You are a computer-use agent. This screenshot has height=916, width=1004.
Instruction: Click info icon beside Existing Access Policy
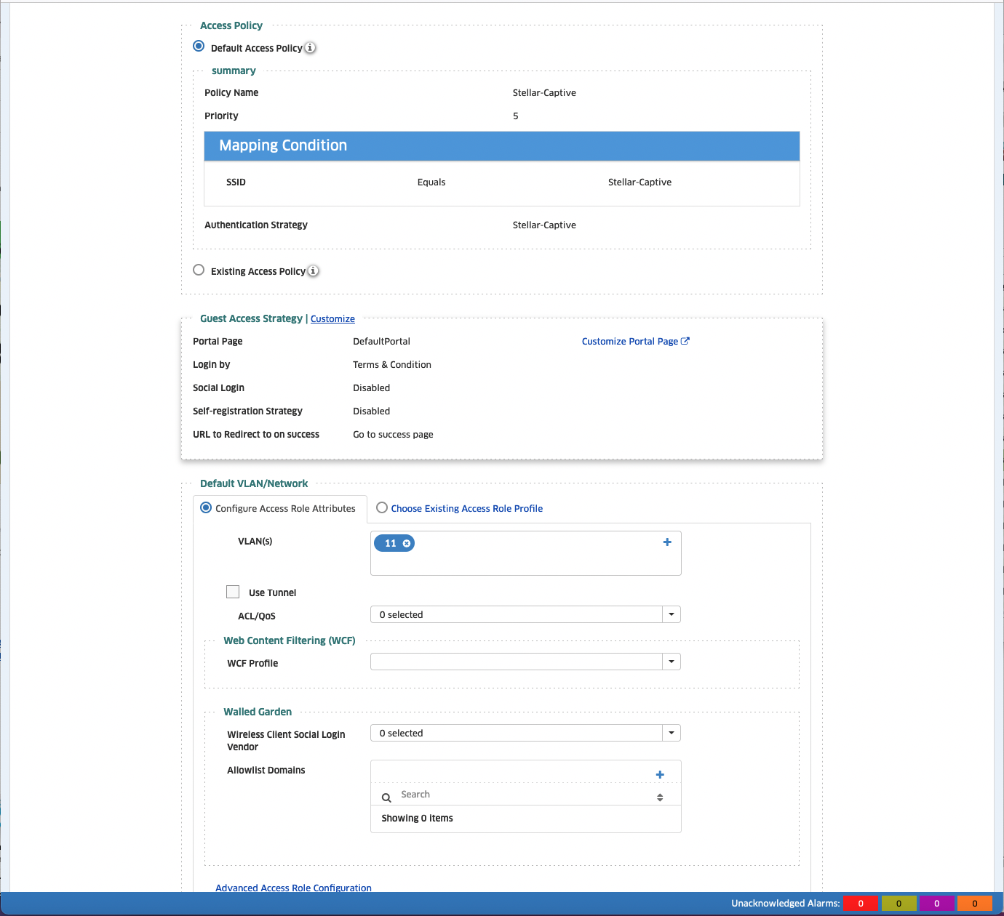[313, 271]
